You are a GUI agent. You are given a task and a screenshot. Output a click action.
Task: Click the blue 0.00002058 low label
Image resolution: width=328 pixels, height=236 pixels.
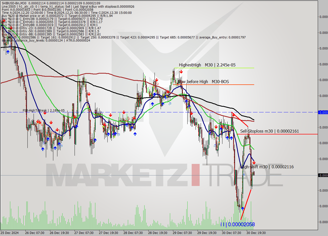[x=238, y=224]
